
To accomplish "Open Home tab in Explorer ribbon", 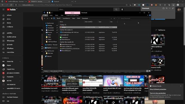I will point(51,15).
